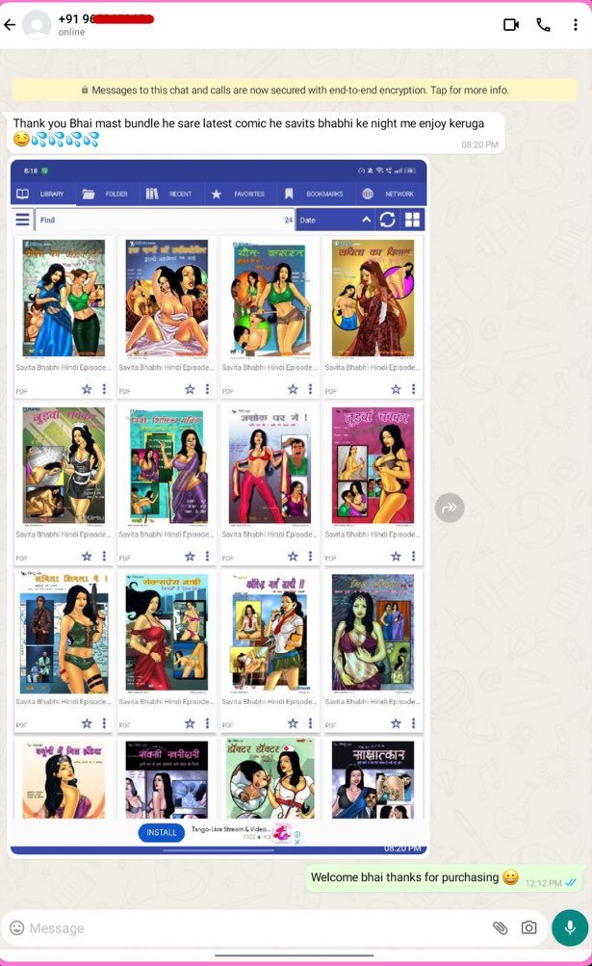
Task: Go back using the chat header arrow
Action: pos(10,25)
